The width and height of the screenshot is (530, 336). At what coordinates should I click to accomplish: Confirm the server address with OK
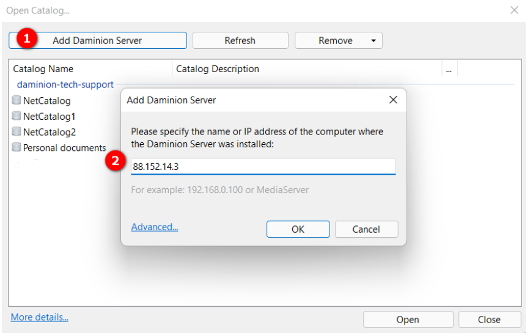tap(298, 230)
